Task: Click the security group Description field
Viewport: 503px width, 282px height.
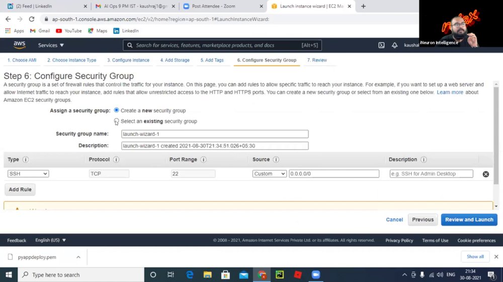Action: pos(215,146)
